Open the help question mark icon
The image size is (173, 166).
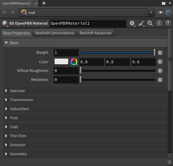(x=168, y=23)
